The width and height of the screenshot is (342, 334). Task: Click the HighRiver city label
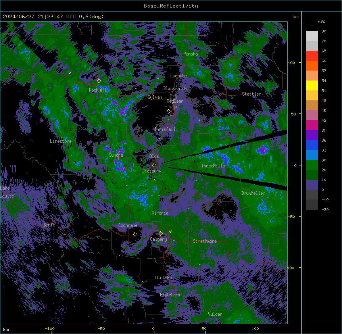[x=171, y=295]
